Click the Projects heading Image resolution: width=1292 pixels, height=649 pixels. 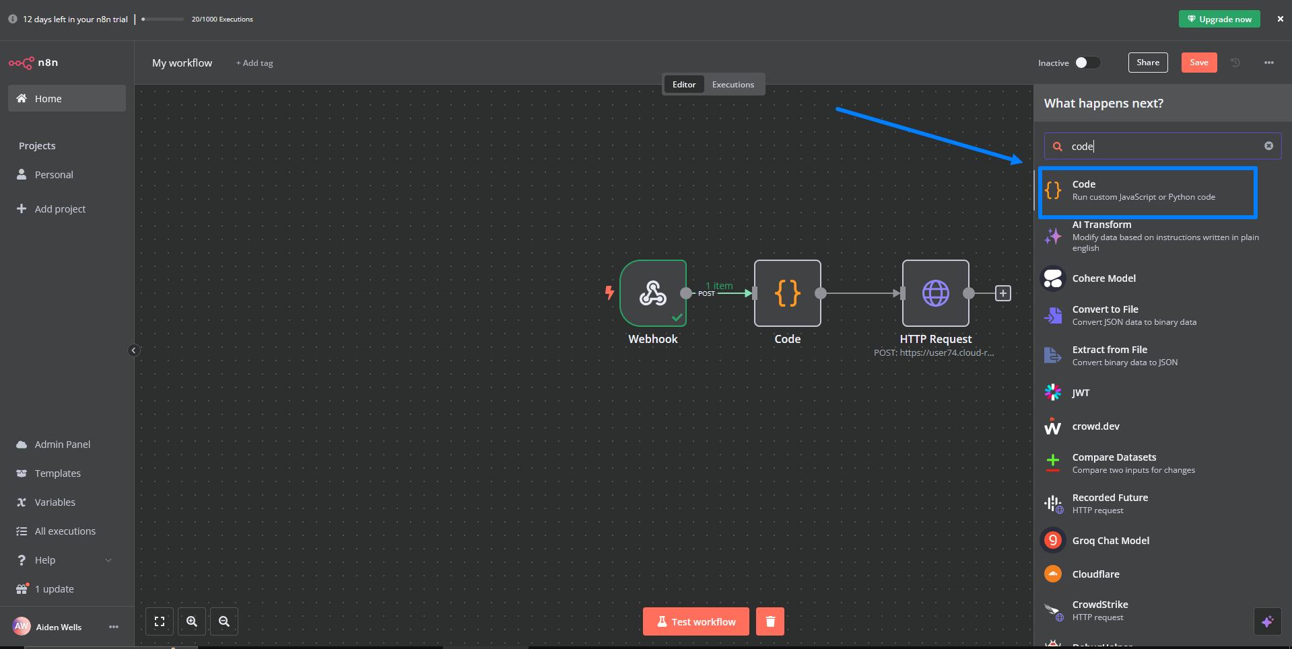(37, 146)
